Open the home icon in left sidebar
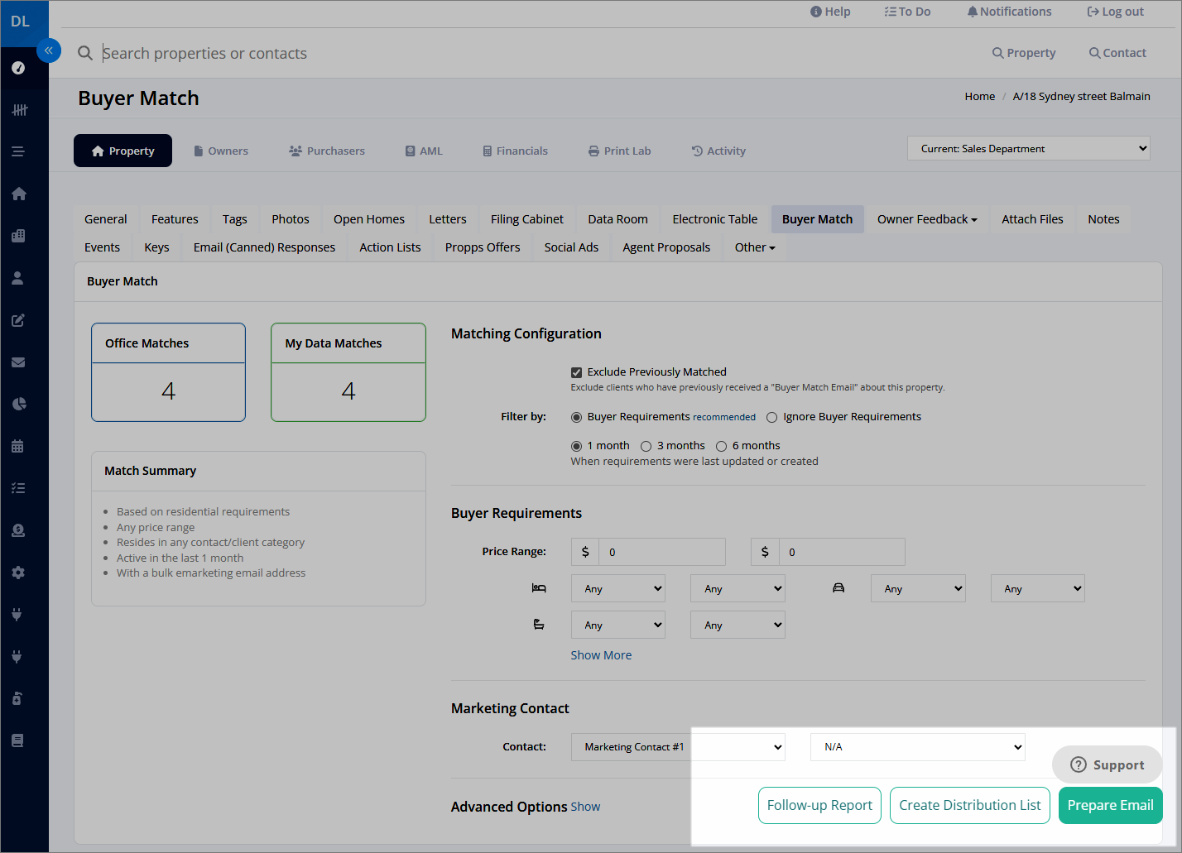1182x853 pixels. [x=18, y=194]
